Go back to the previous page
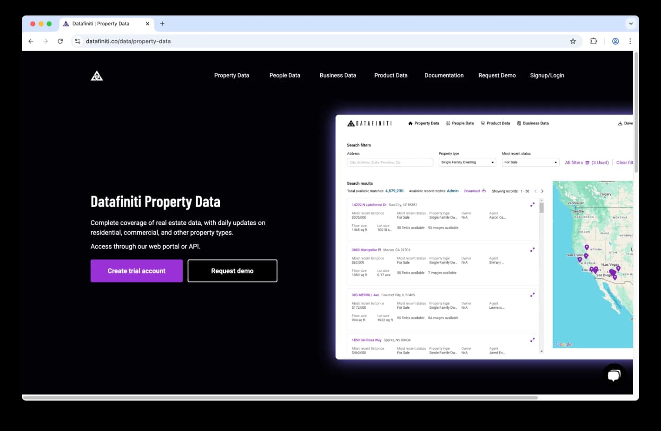This screenshot has height=431, width=661. [31, 41]
